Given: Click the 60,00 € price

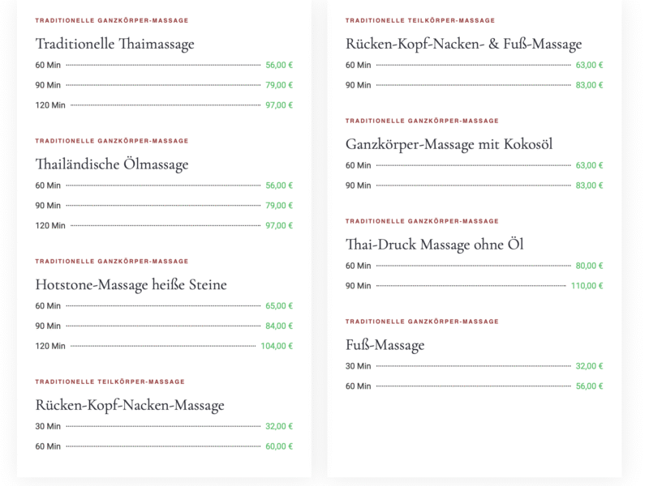Looking at the screenshot, I should click(x=279, y=446).
